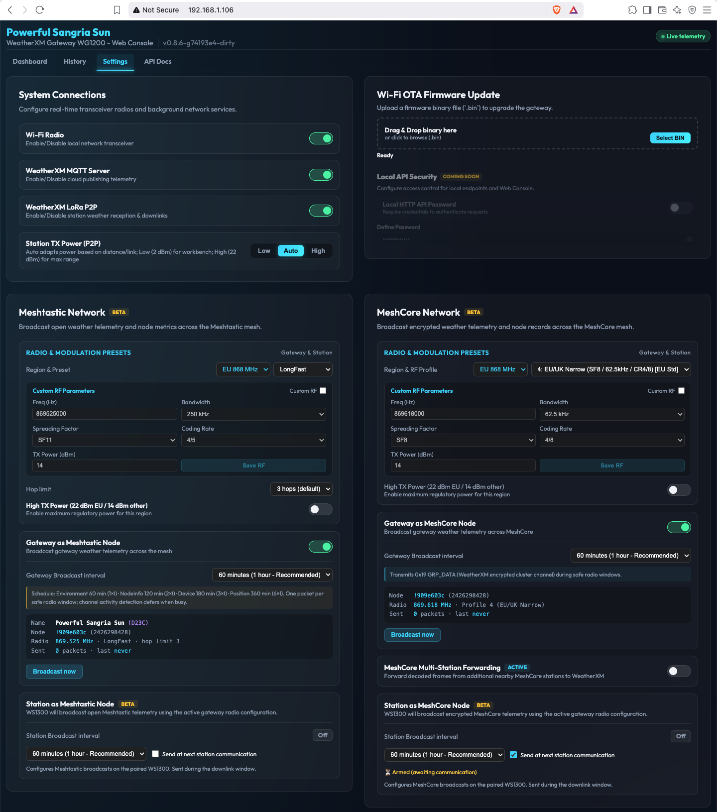Open MeshCore Gateway Broadcast interval dropdown
This screenshot has width=717, height=812.
630,556
